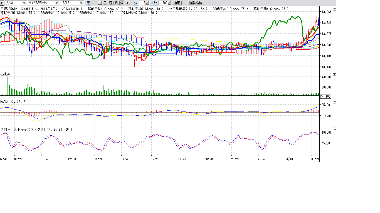
Task: Open the price chart panel menu arrow
Action: pos(335,9)
